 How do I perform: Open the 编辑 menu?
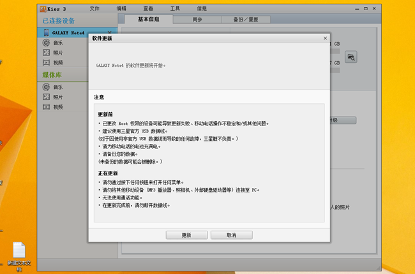[x=121, y=9]
